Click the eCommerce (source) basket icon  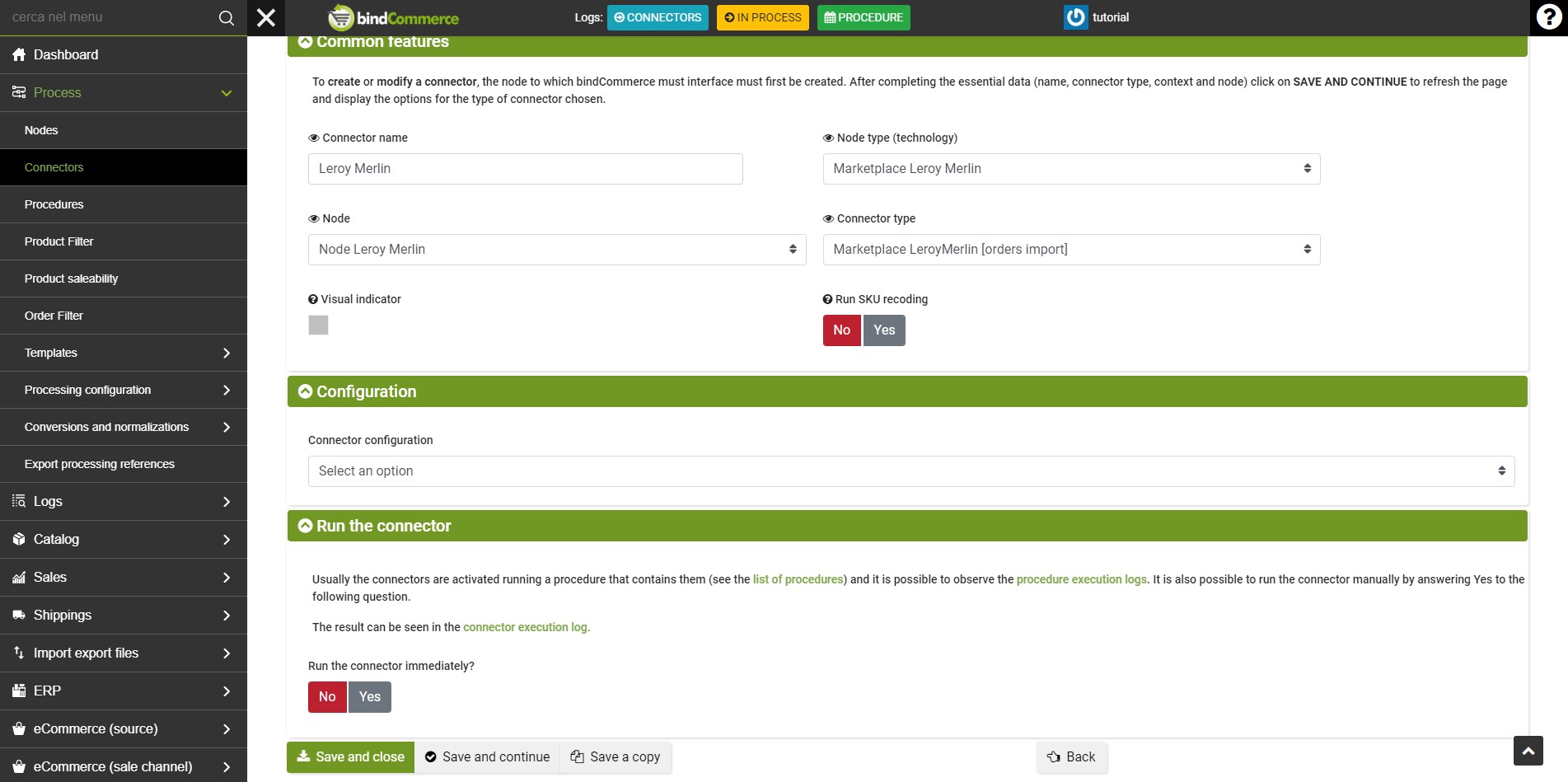coord(19,728)
